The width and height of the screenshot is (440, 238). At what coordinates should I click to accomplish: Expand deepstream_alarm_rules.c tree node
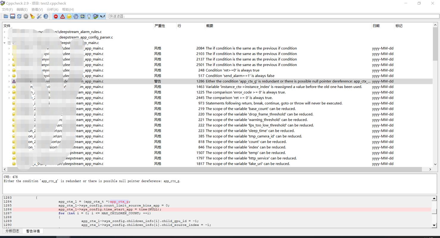[4, 32]
